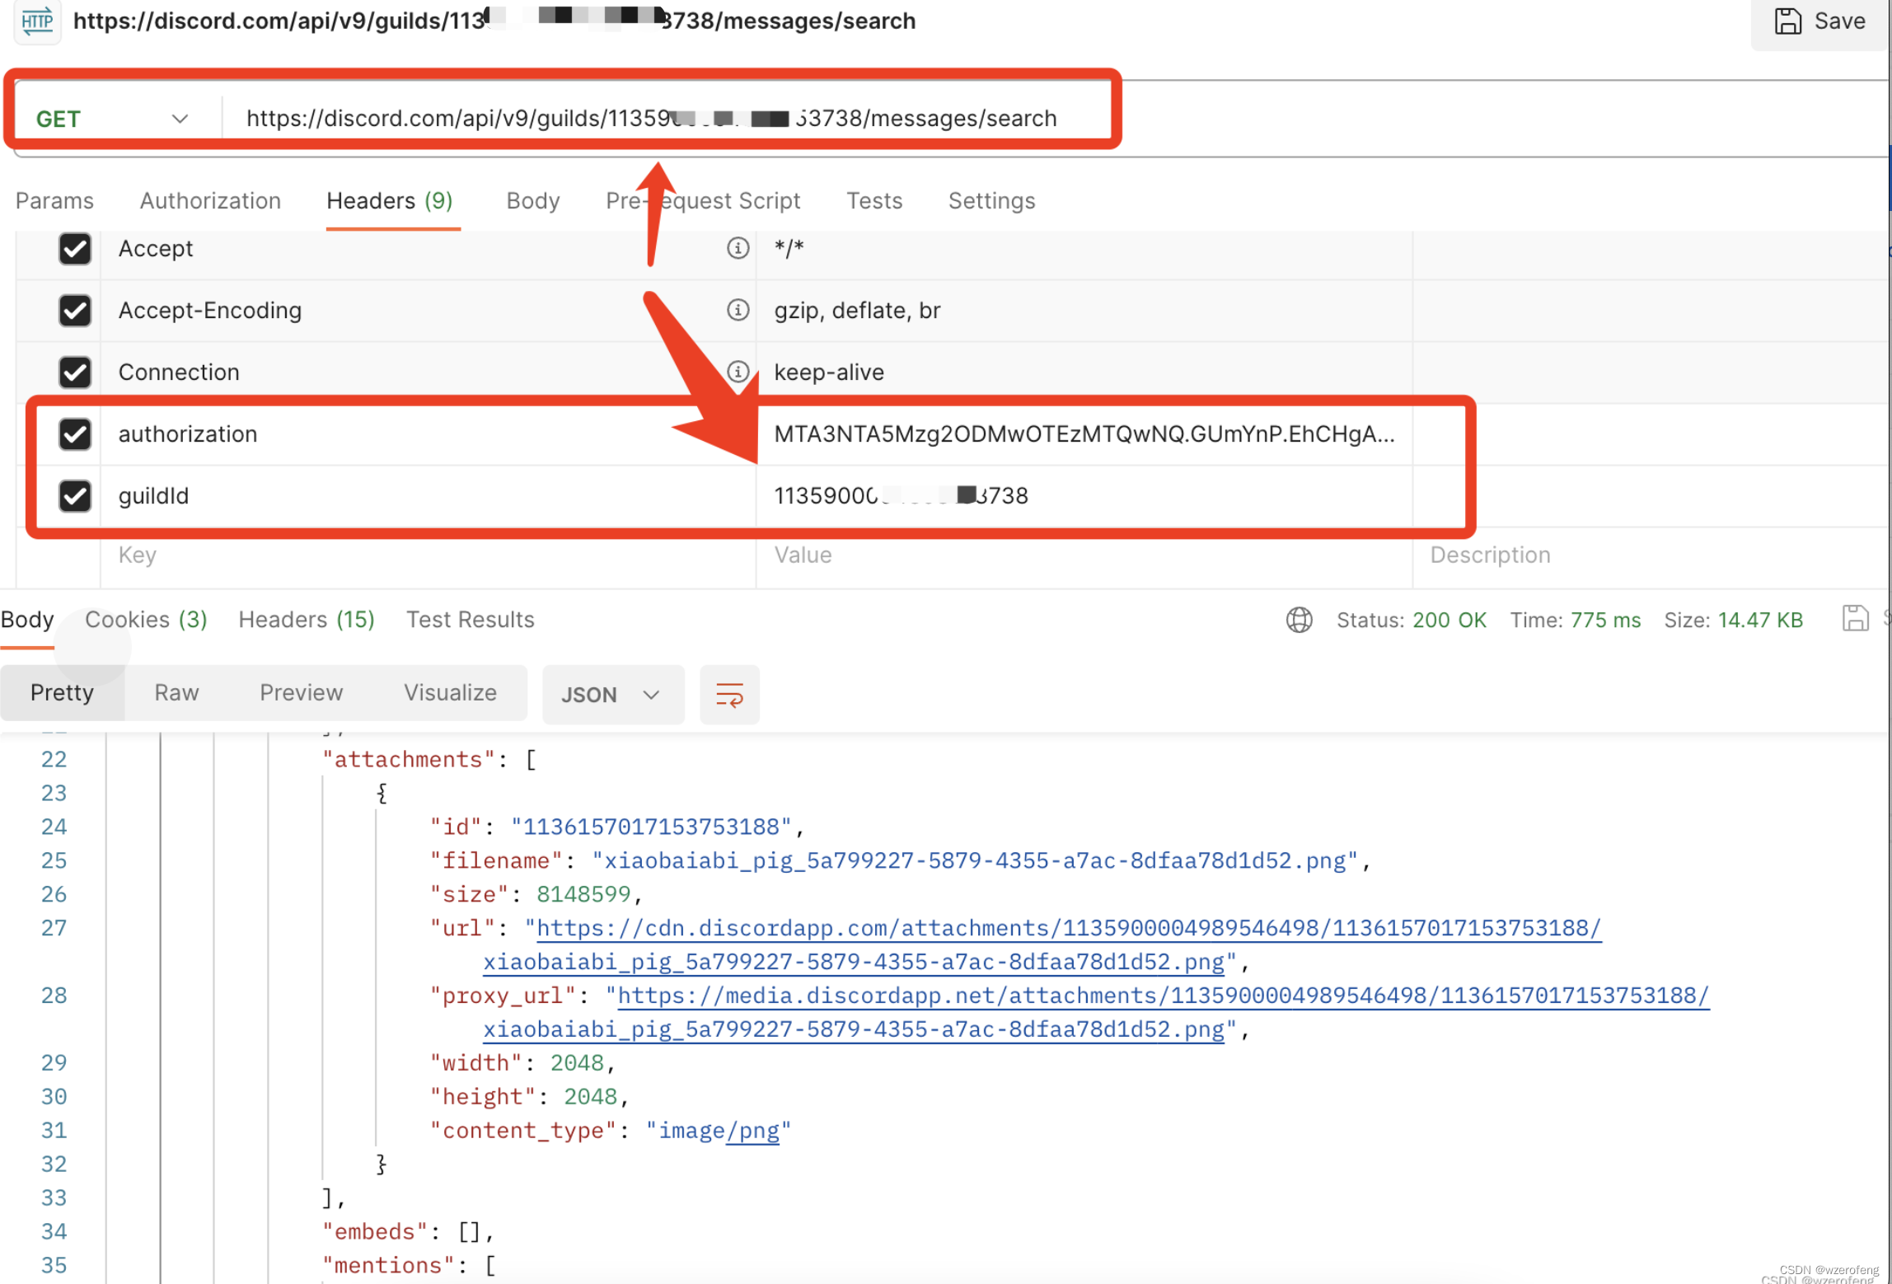
Task: Open the Test Results tab
Action: (x=470, y=620)
